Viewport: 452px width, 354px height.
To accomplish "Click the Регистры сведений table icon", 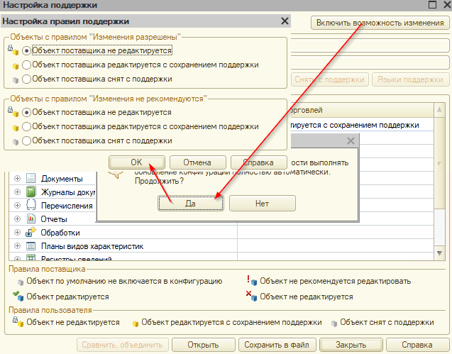I will (31, 258).
